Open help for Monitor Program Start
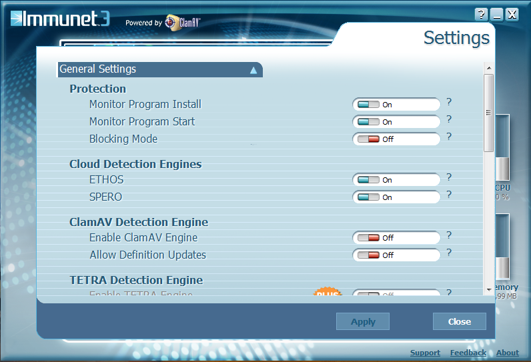Screen dimensions: 531x362 click(x=449, y=119)
